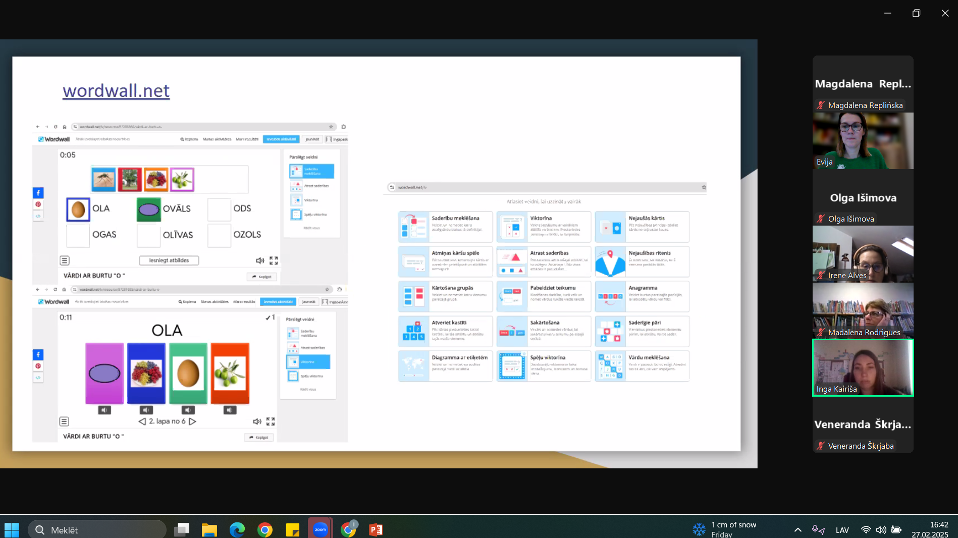Viewport: 958px width, 538px height.
Task: Go to next page after '2. lapa no 6'
Action: click(192, 421)
